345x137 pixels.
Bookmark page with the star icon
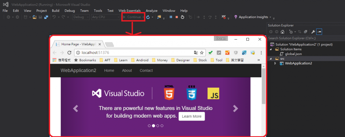pos(201,53)
